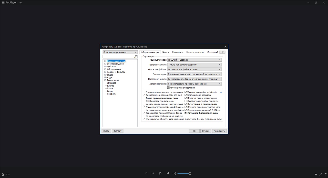Viewport: 328px width, 178px height.
Task: Open the equalizer control panel icon
Action: 8,174
